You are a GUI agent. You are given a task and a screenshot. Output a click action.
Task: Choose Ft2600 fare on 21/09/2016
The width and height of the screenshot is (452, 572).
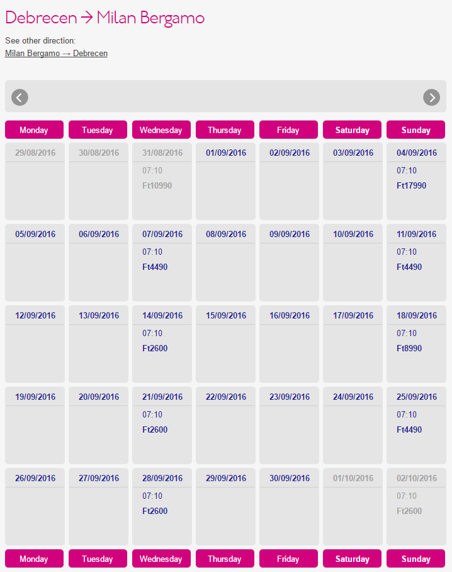[155, 429]
